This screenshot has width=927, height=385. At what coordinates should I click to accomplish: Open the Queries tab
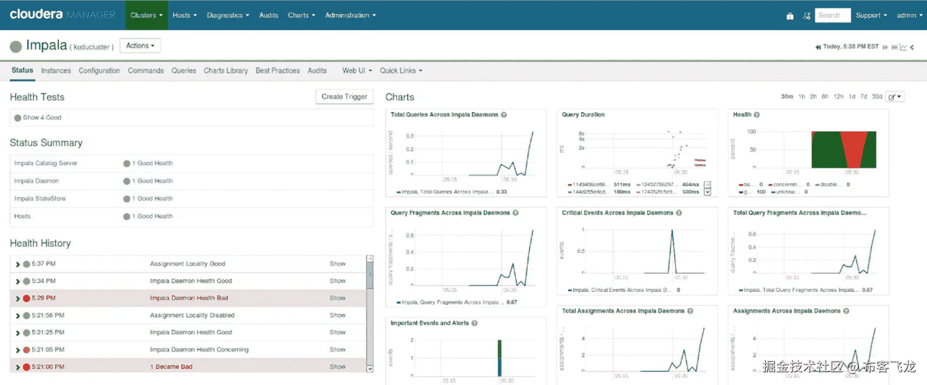[x=184, y=71]
